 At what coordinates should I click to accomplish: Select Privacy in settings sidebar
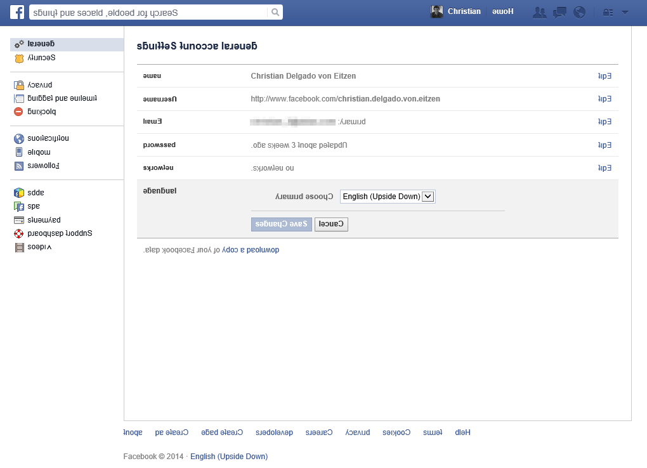(x=39, y=85)
